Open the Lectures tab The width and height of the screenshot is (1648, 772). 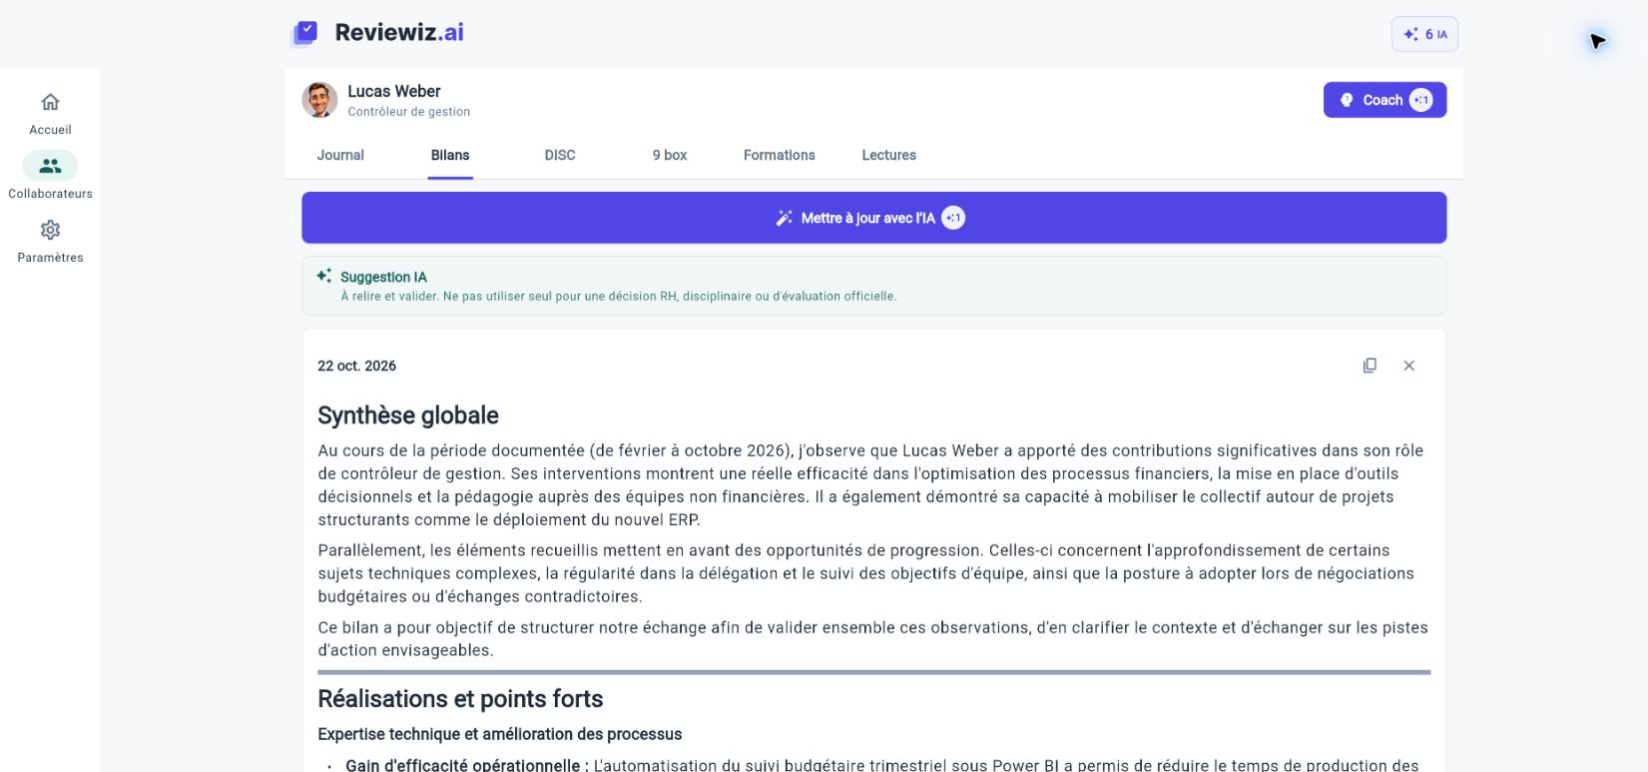[x=889, y=155]
